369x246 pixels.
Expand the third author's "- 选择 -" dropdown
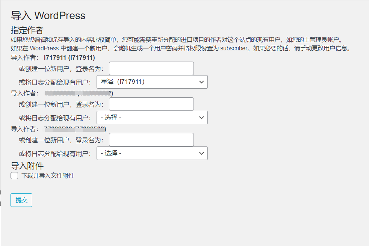coord(152,153)
